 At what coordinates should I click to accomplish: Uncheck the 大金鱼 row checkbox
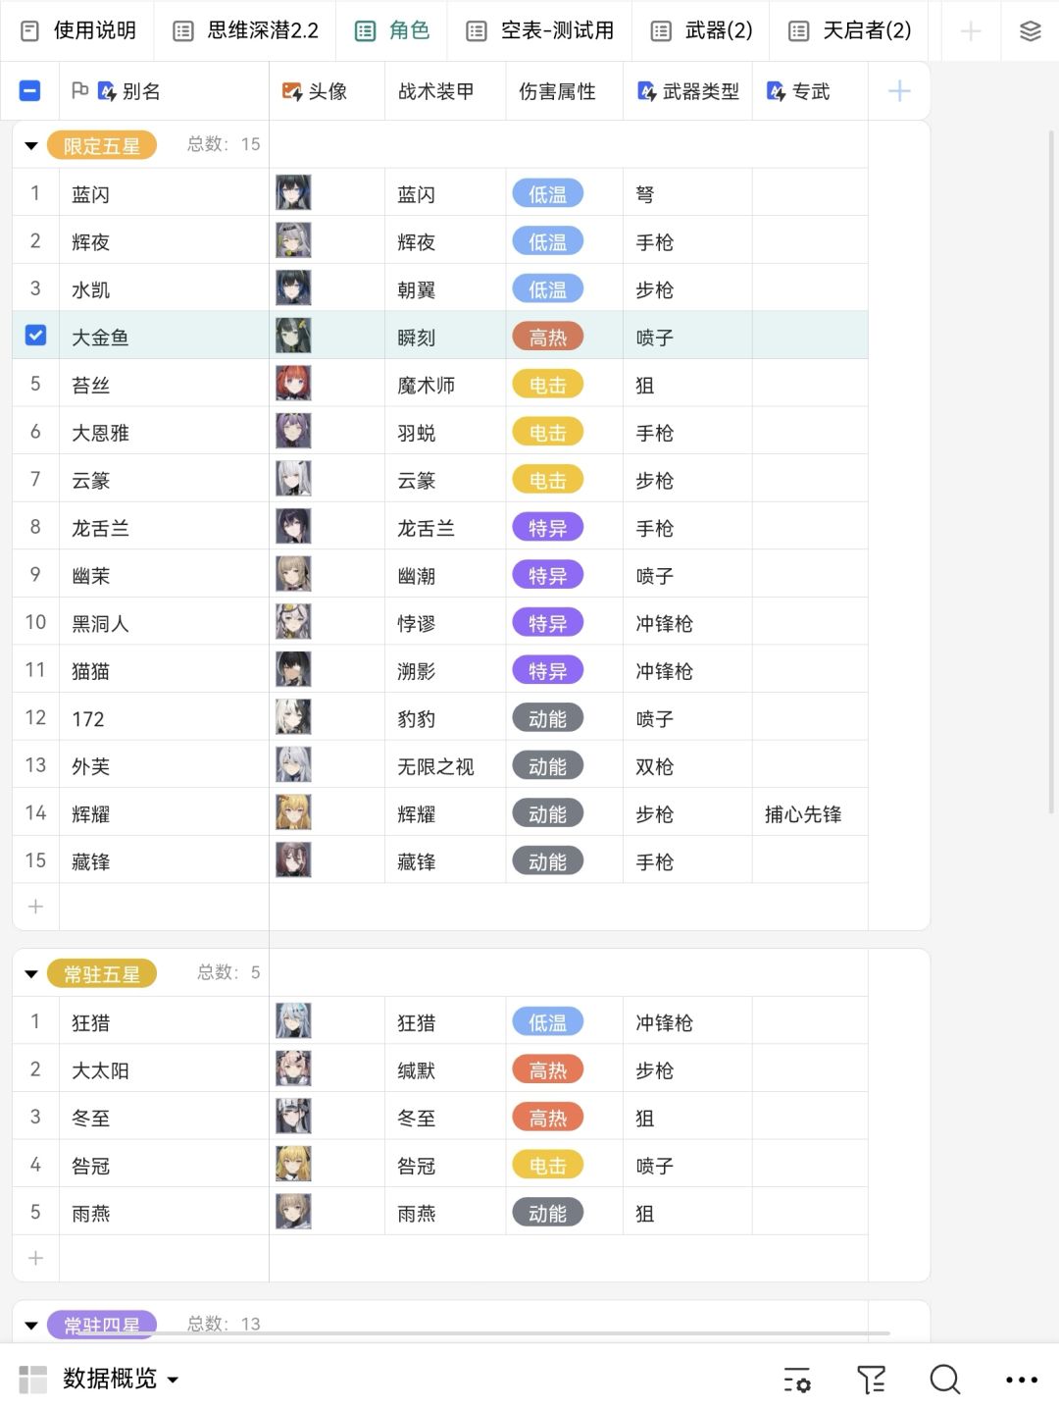point(35,336)
